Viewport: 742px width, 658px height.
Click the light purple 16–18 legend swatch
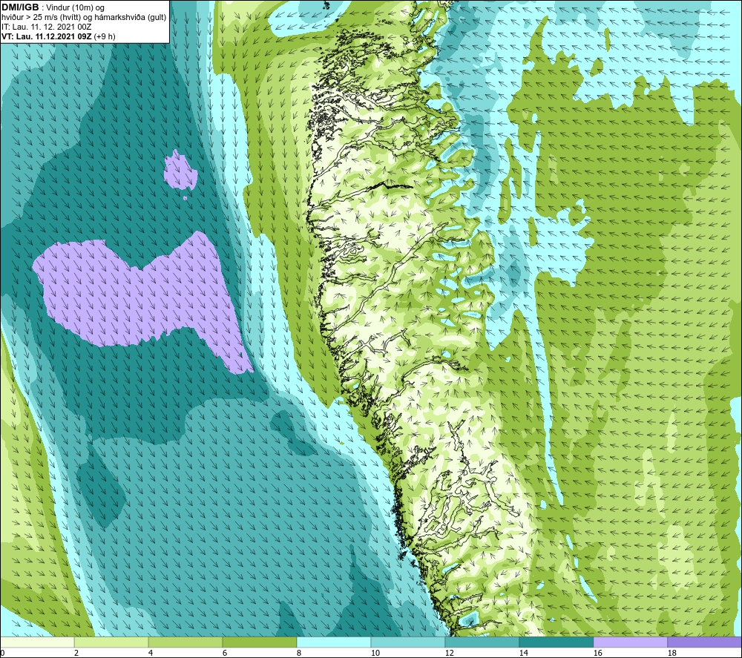click(630, 642)
